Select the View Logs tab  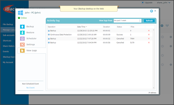coord(32,51)
